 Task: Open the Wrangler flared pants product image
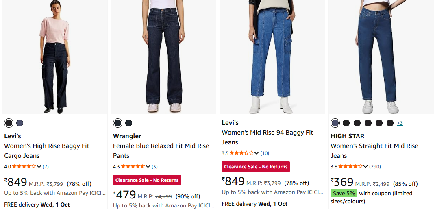pyautogui.click(x=163, y=57)
